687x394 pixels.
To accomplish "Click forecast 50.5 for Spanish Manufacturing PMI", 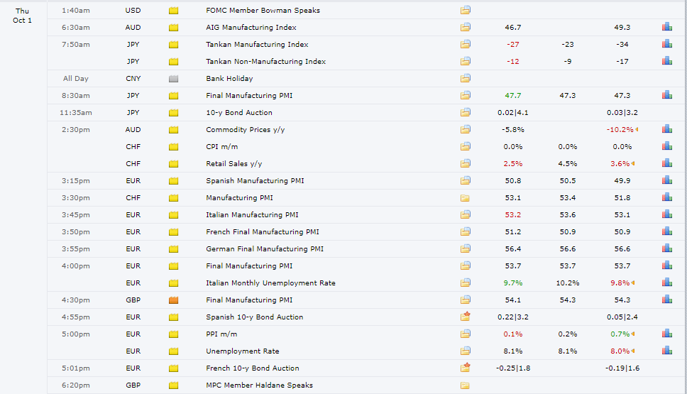I will [567, 180].
